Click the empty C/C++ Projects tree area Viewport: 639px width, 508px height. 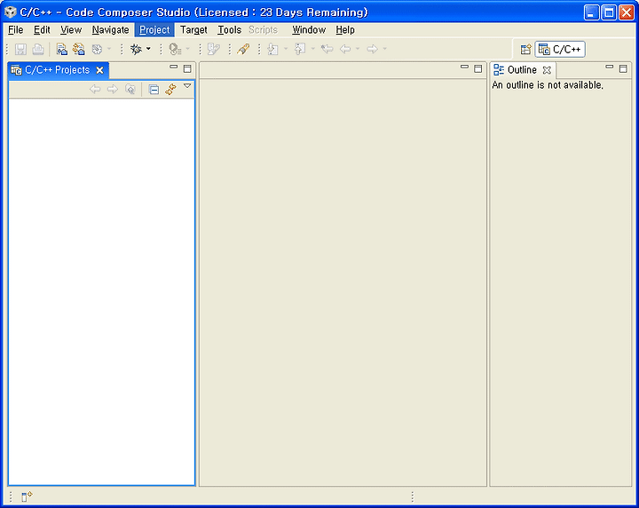click(101, 291)
